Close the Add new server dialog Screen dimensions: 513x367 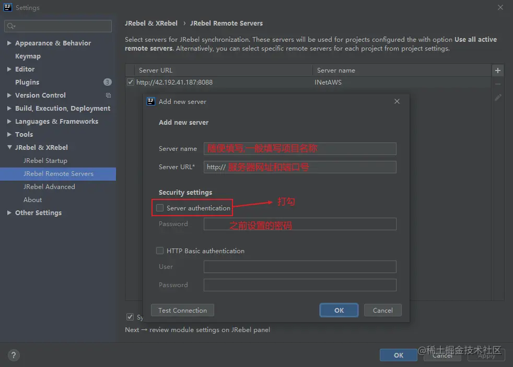(x=397, y=101)
